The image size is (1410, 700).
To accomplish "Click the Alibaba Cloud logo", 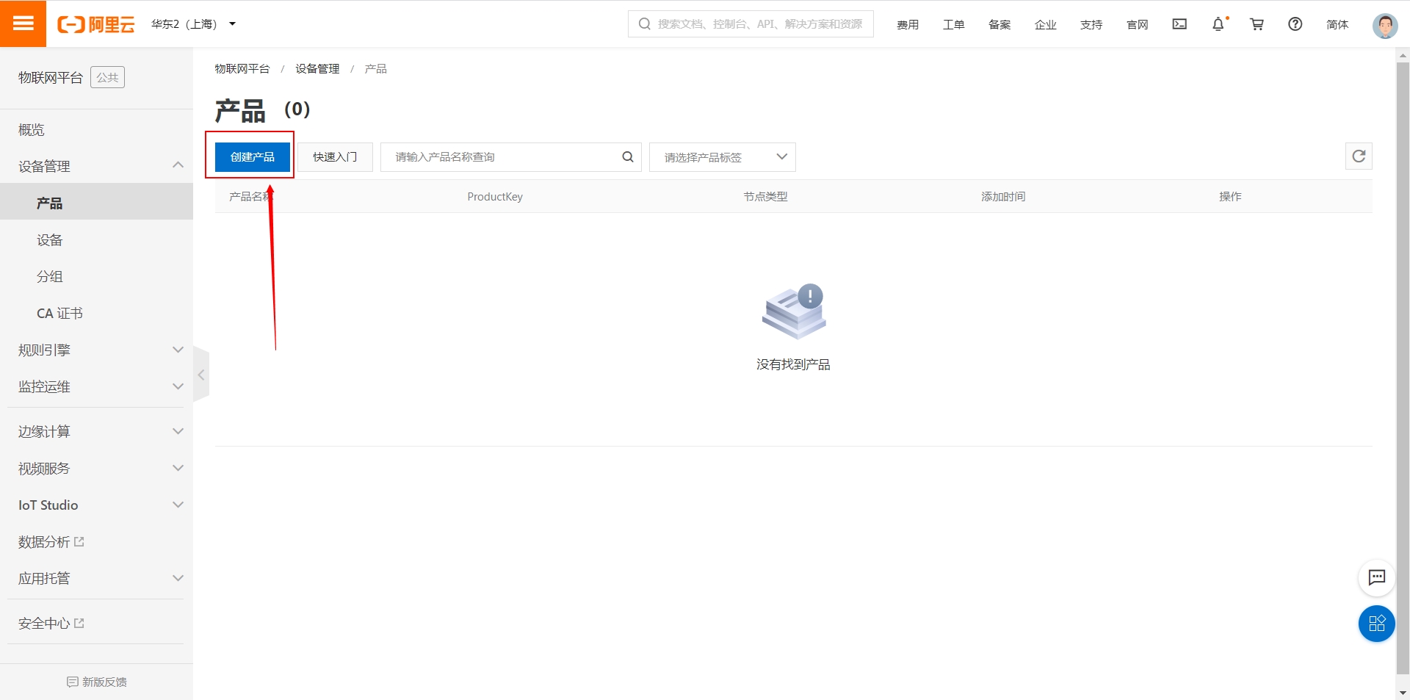I will 95,24.
